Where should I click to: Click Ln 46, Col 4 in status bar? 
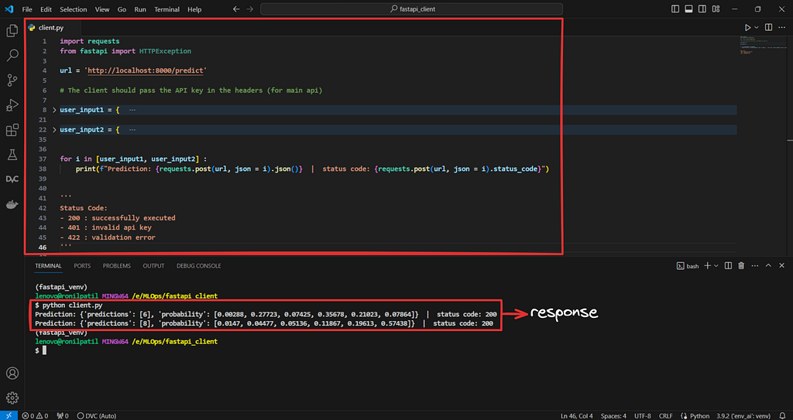point(576,416)
